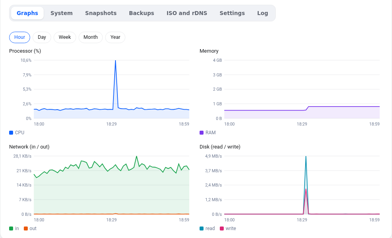Click the '1 GB' memory axis label
This screenshot has height=238, width=392.
point(217,104)
